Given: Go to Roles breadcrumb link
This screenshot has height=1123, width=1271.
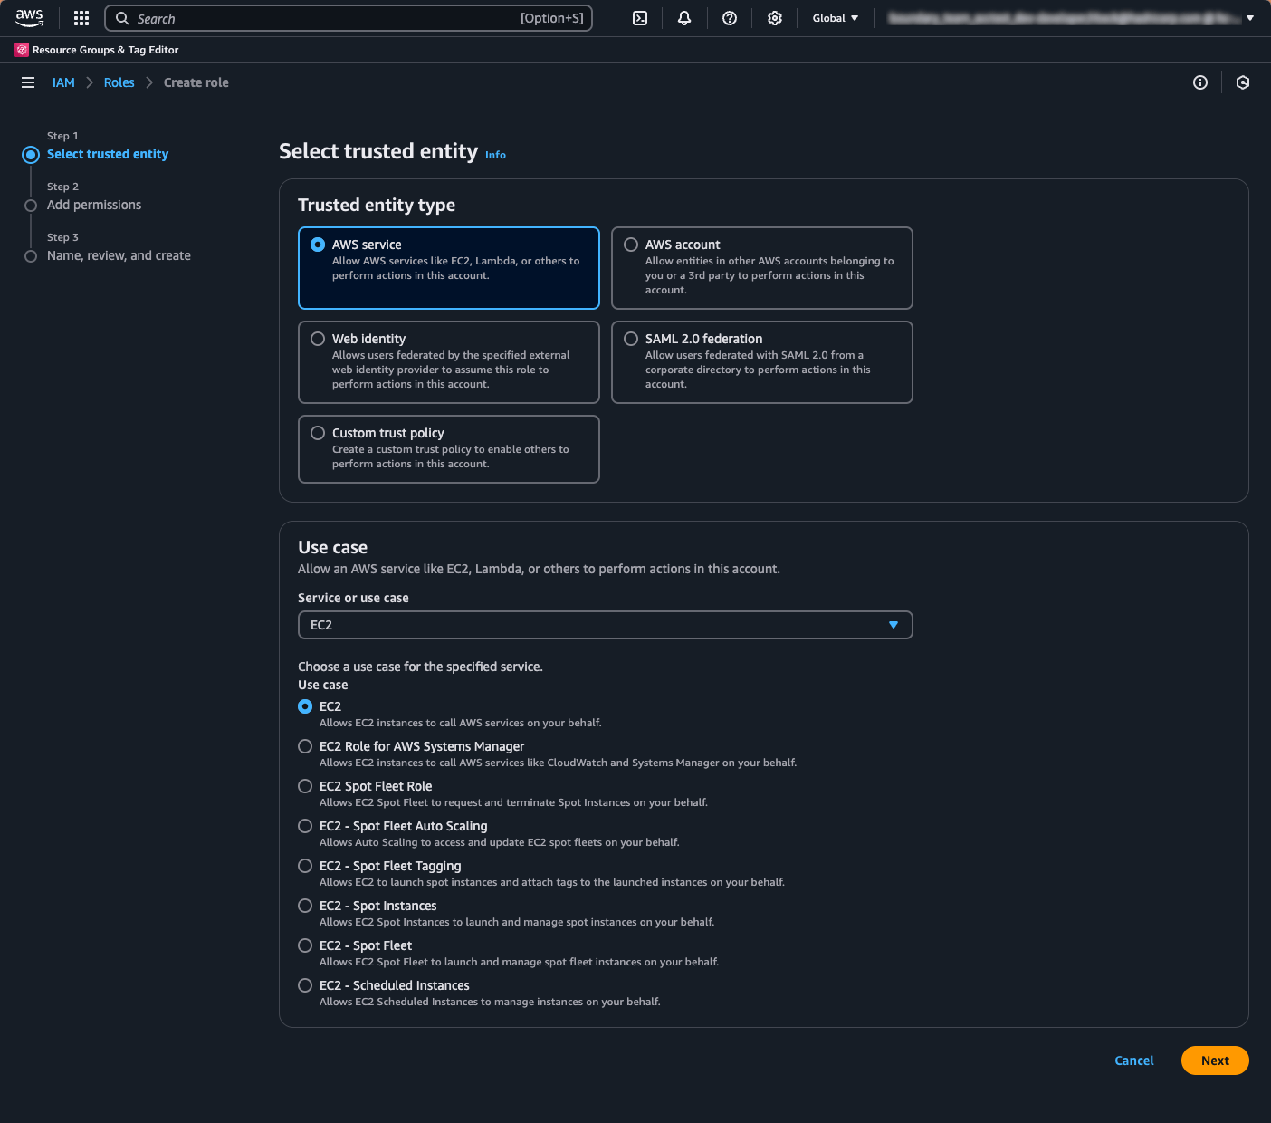Looking at the screenshot, I should pyautogui.click(x=119, y=82).
